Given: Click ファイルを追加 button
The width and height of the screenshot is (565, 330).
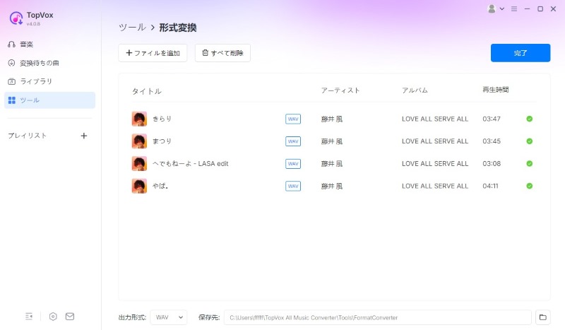Looking at the screenshot, I should coord(153,53).
